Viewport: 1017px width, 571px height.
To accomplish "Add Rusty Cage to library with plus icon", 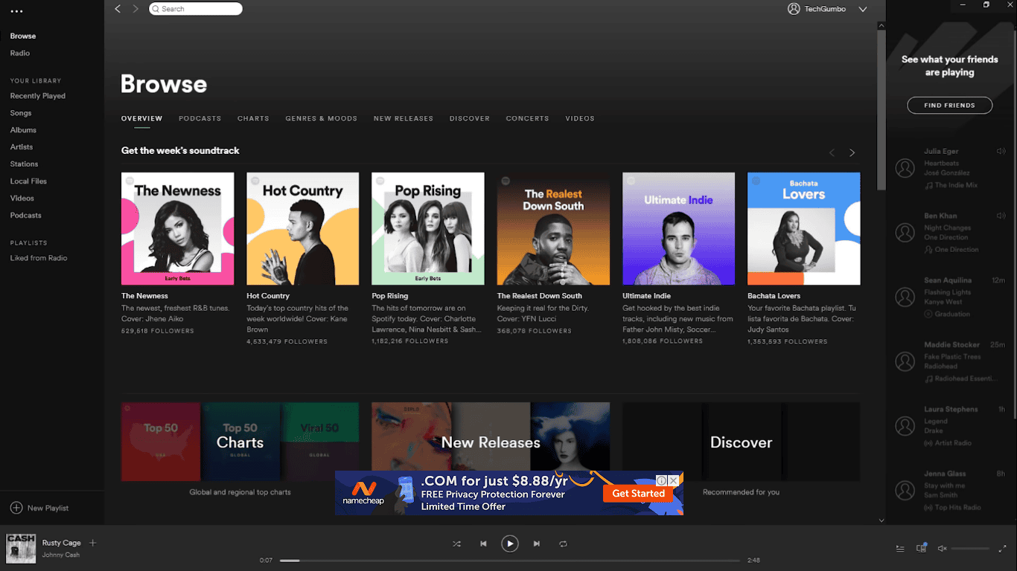I will [x=93, y=543].
